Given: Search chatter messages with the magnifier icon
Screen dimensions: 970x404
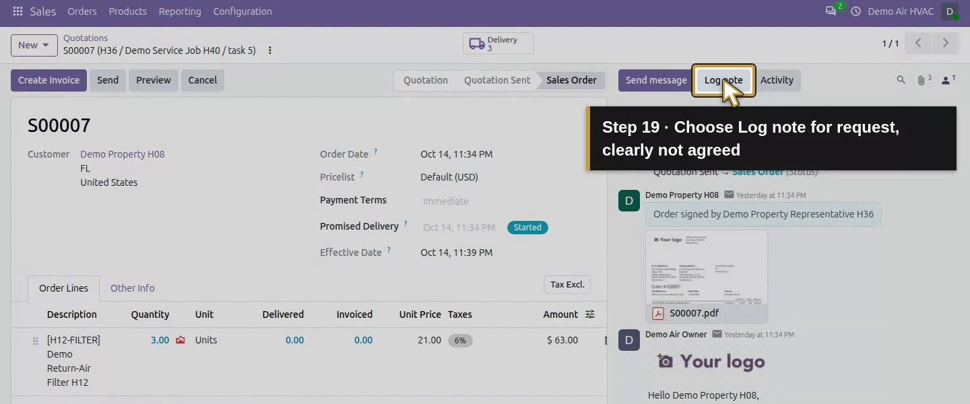Looking at the screenshot, I should click(x=901, y=80).
